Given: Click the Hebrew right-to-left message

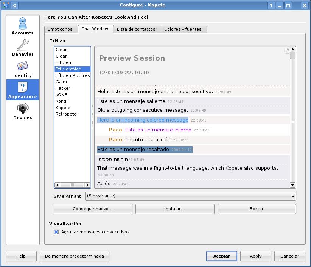Looking at the screenshot, I should [x=113, y=159].
